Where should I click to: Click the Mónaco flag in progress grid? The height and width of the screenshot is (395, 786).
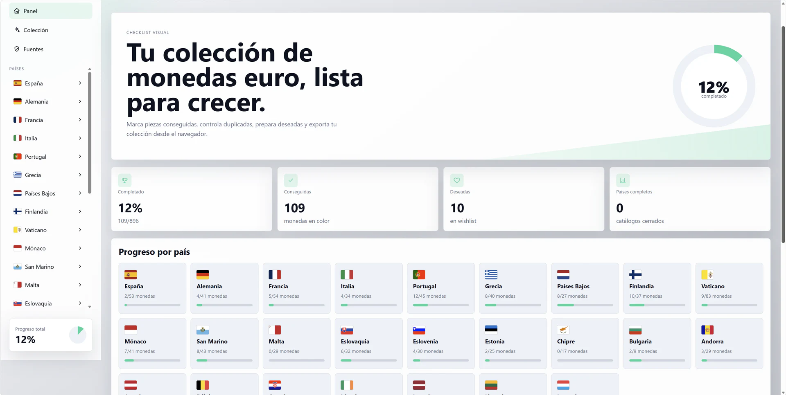click(x=131, y=330)
